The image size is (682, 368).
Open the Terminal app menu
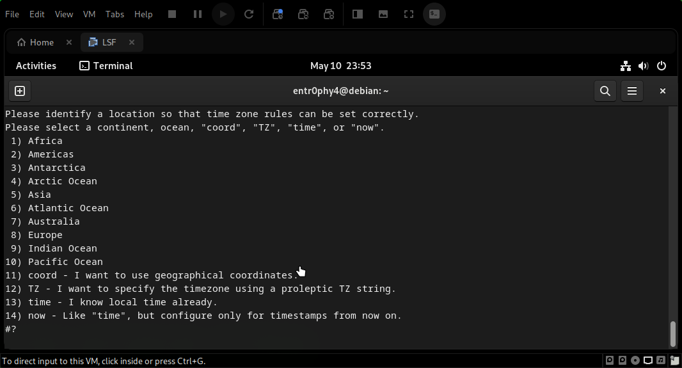[106, 66]
